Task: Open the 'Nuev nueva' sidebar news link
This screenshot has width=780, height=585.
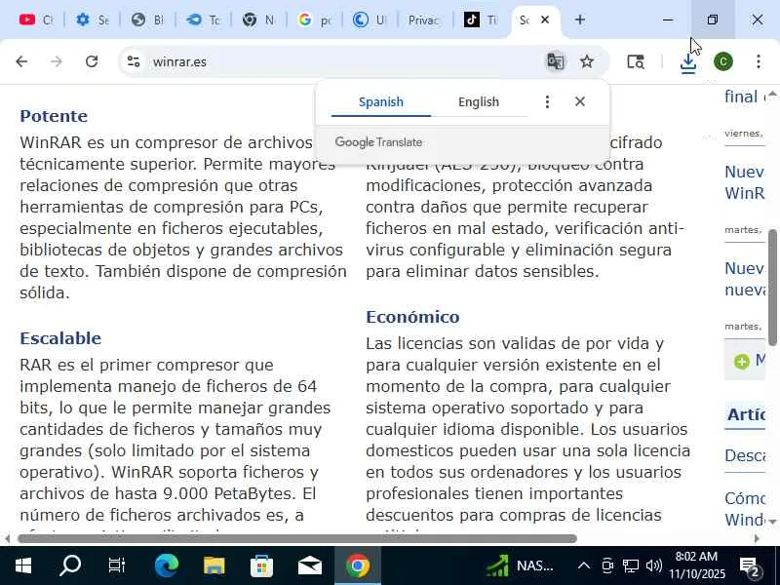Action: [744, 279]
